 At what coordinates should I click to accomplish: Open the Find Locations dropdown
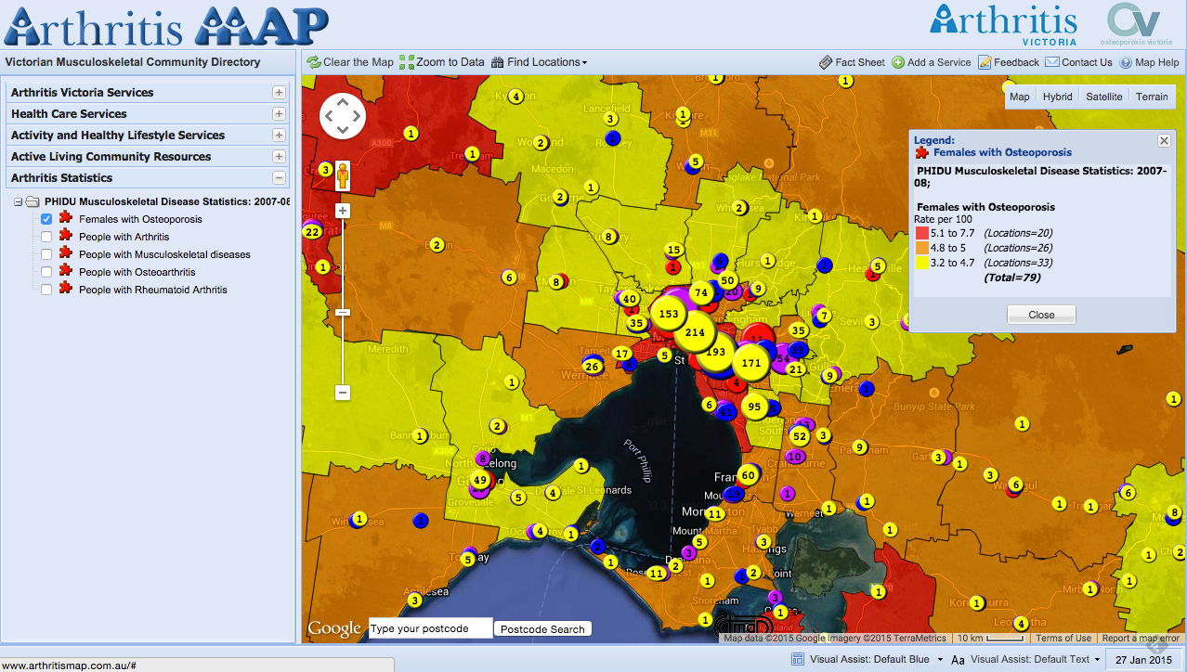coord(540,62)
